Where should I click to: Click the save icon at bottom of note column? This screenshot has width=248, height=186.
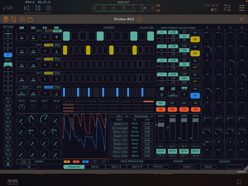coord(8,164)
